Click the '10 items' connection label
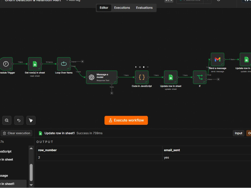This screenshot has width=251, height=188. point(49,62)
